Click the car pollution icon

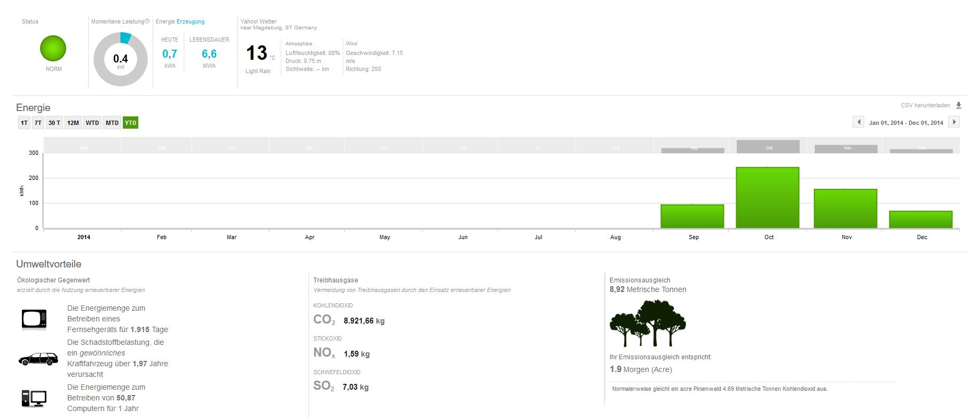(38, 359)
